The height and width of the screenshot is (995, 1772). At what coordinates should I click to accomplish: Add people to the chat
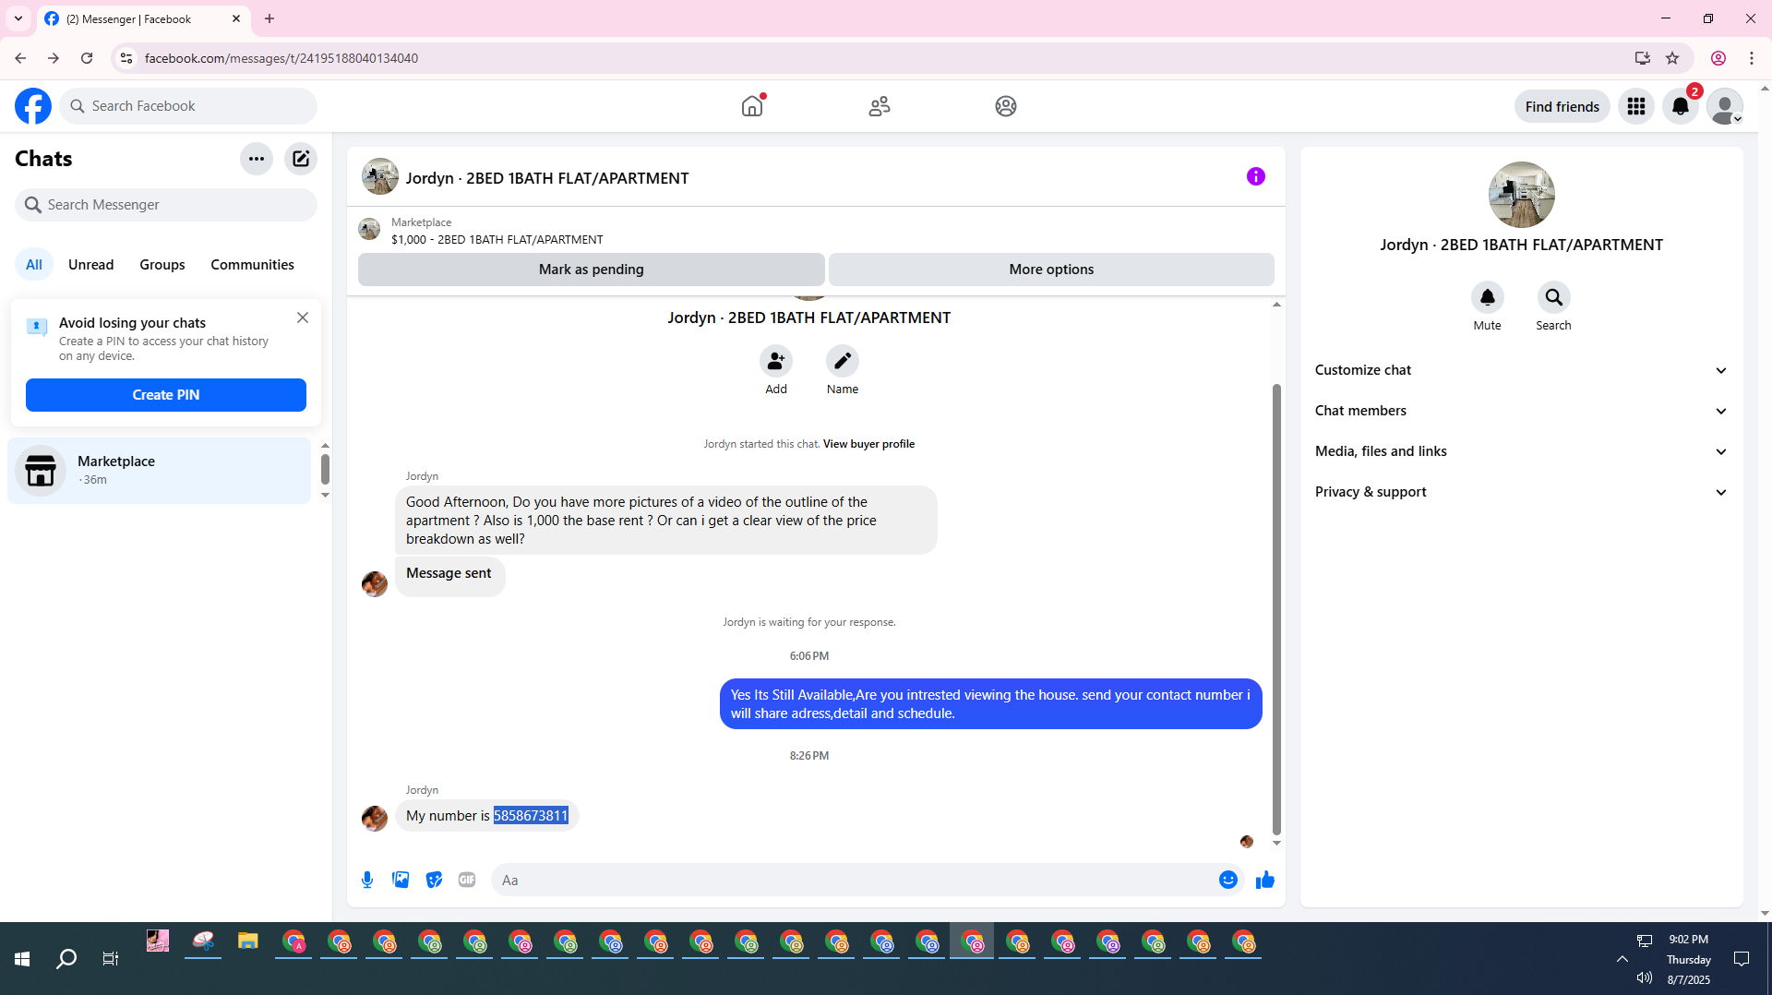click(776, 361)
